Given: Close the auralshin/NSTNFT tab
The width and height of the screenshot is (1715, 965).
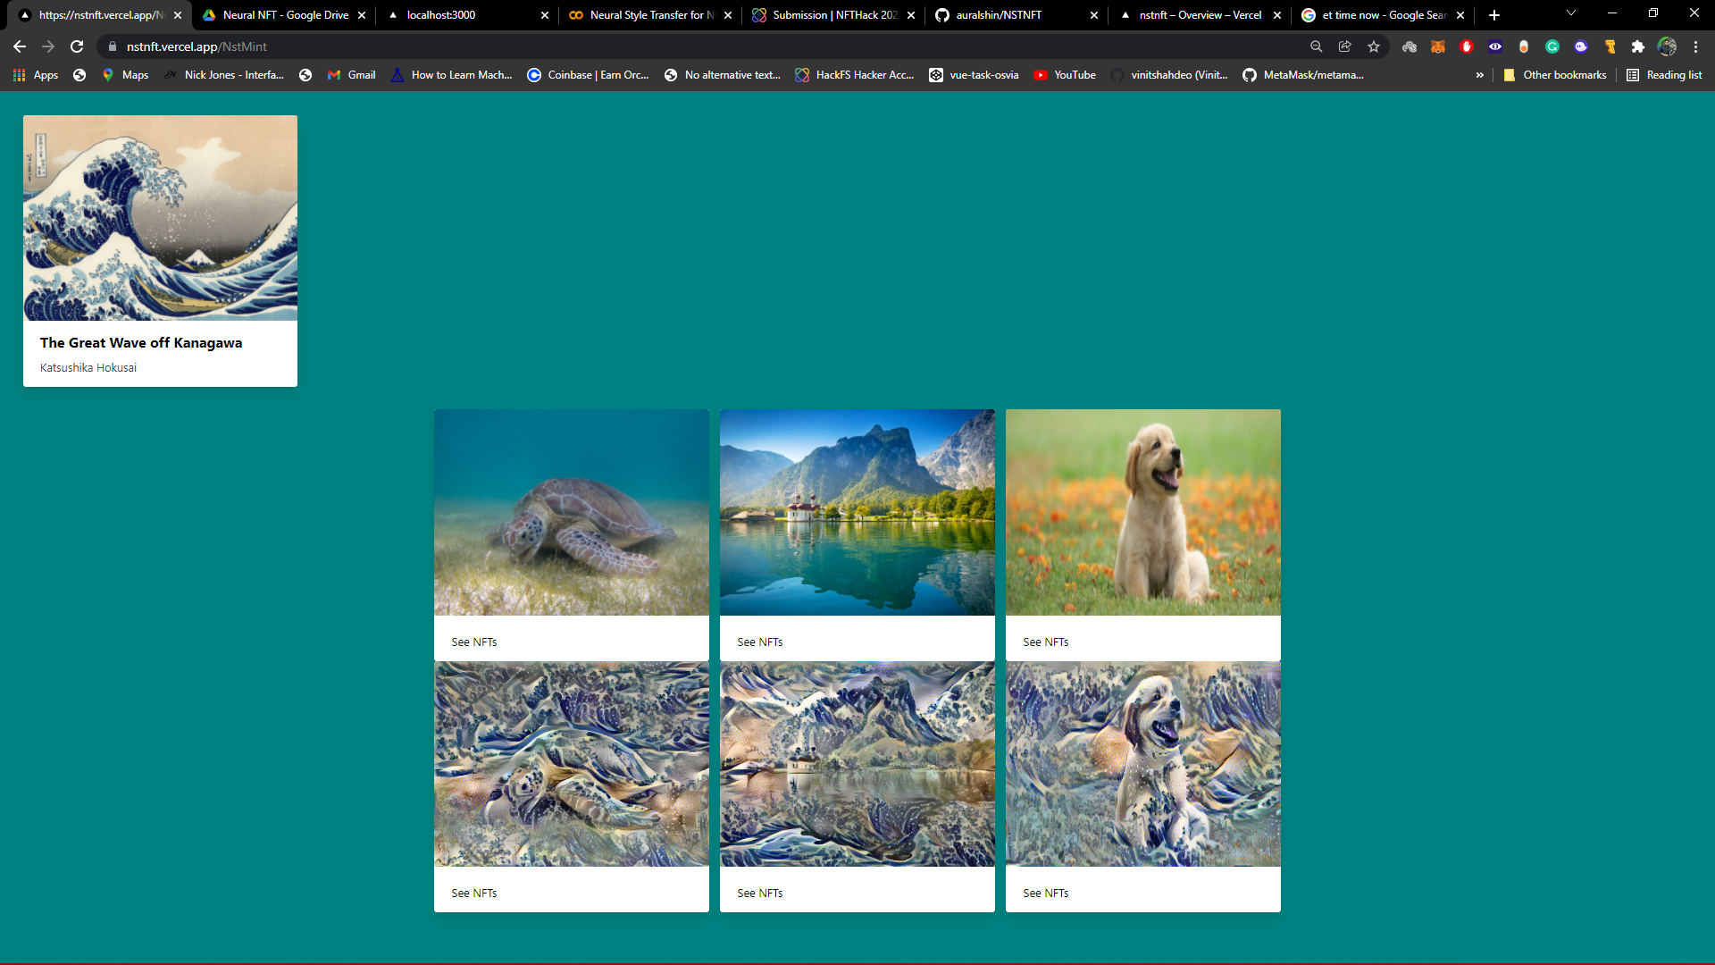Looking at the screenshot, I should tap(1094, 15).
